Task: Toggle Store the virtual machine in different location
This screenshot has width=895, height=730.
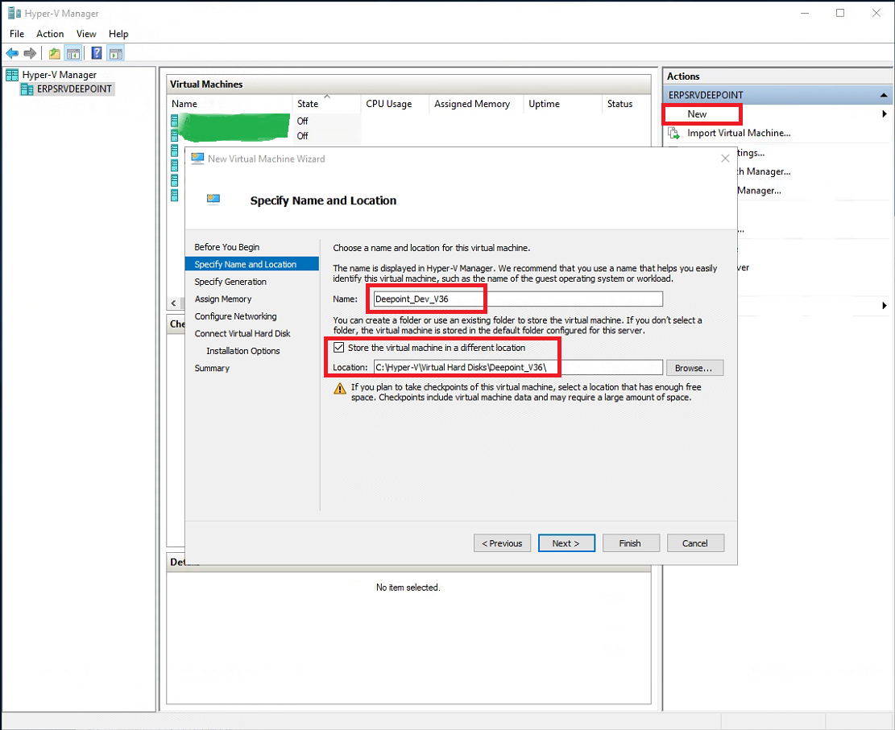Action: 338,348
